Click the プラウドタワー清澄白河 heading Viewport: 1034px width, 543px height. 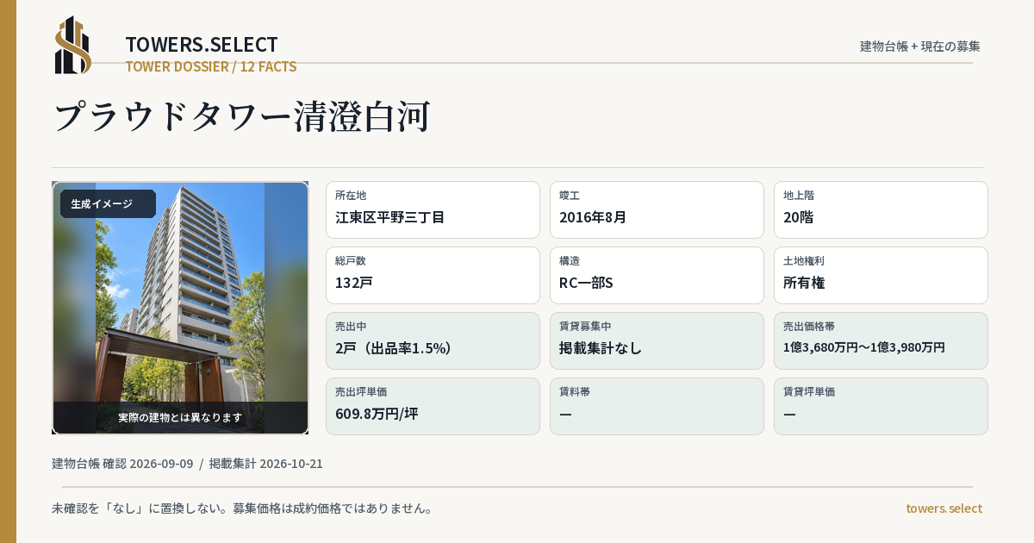[x=242, y=116]
